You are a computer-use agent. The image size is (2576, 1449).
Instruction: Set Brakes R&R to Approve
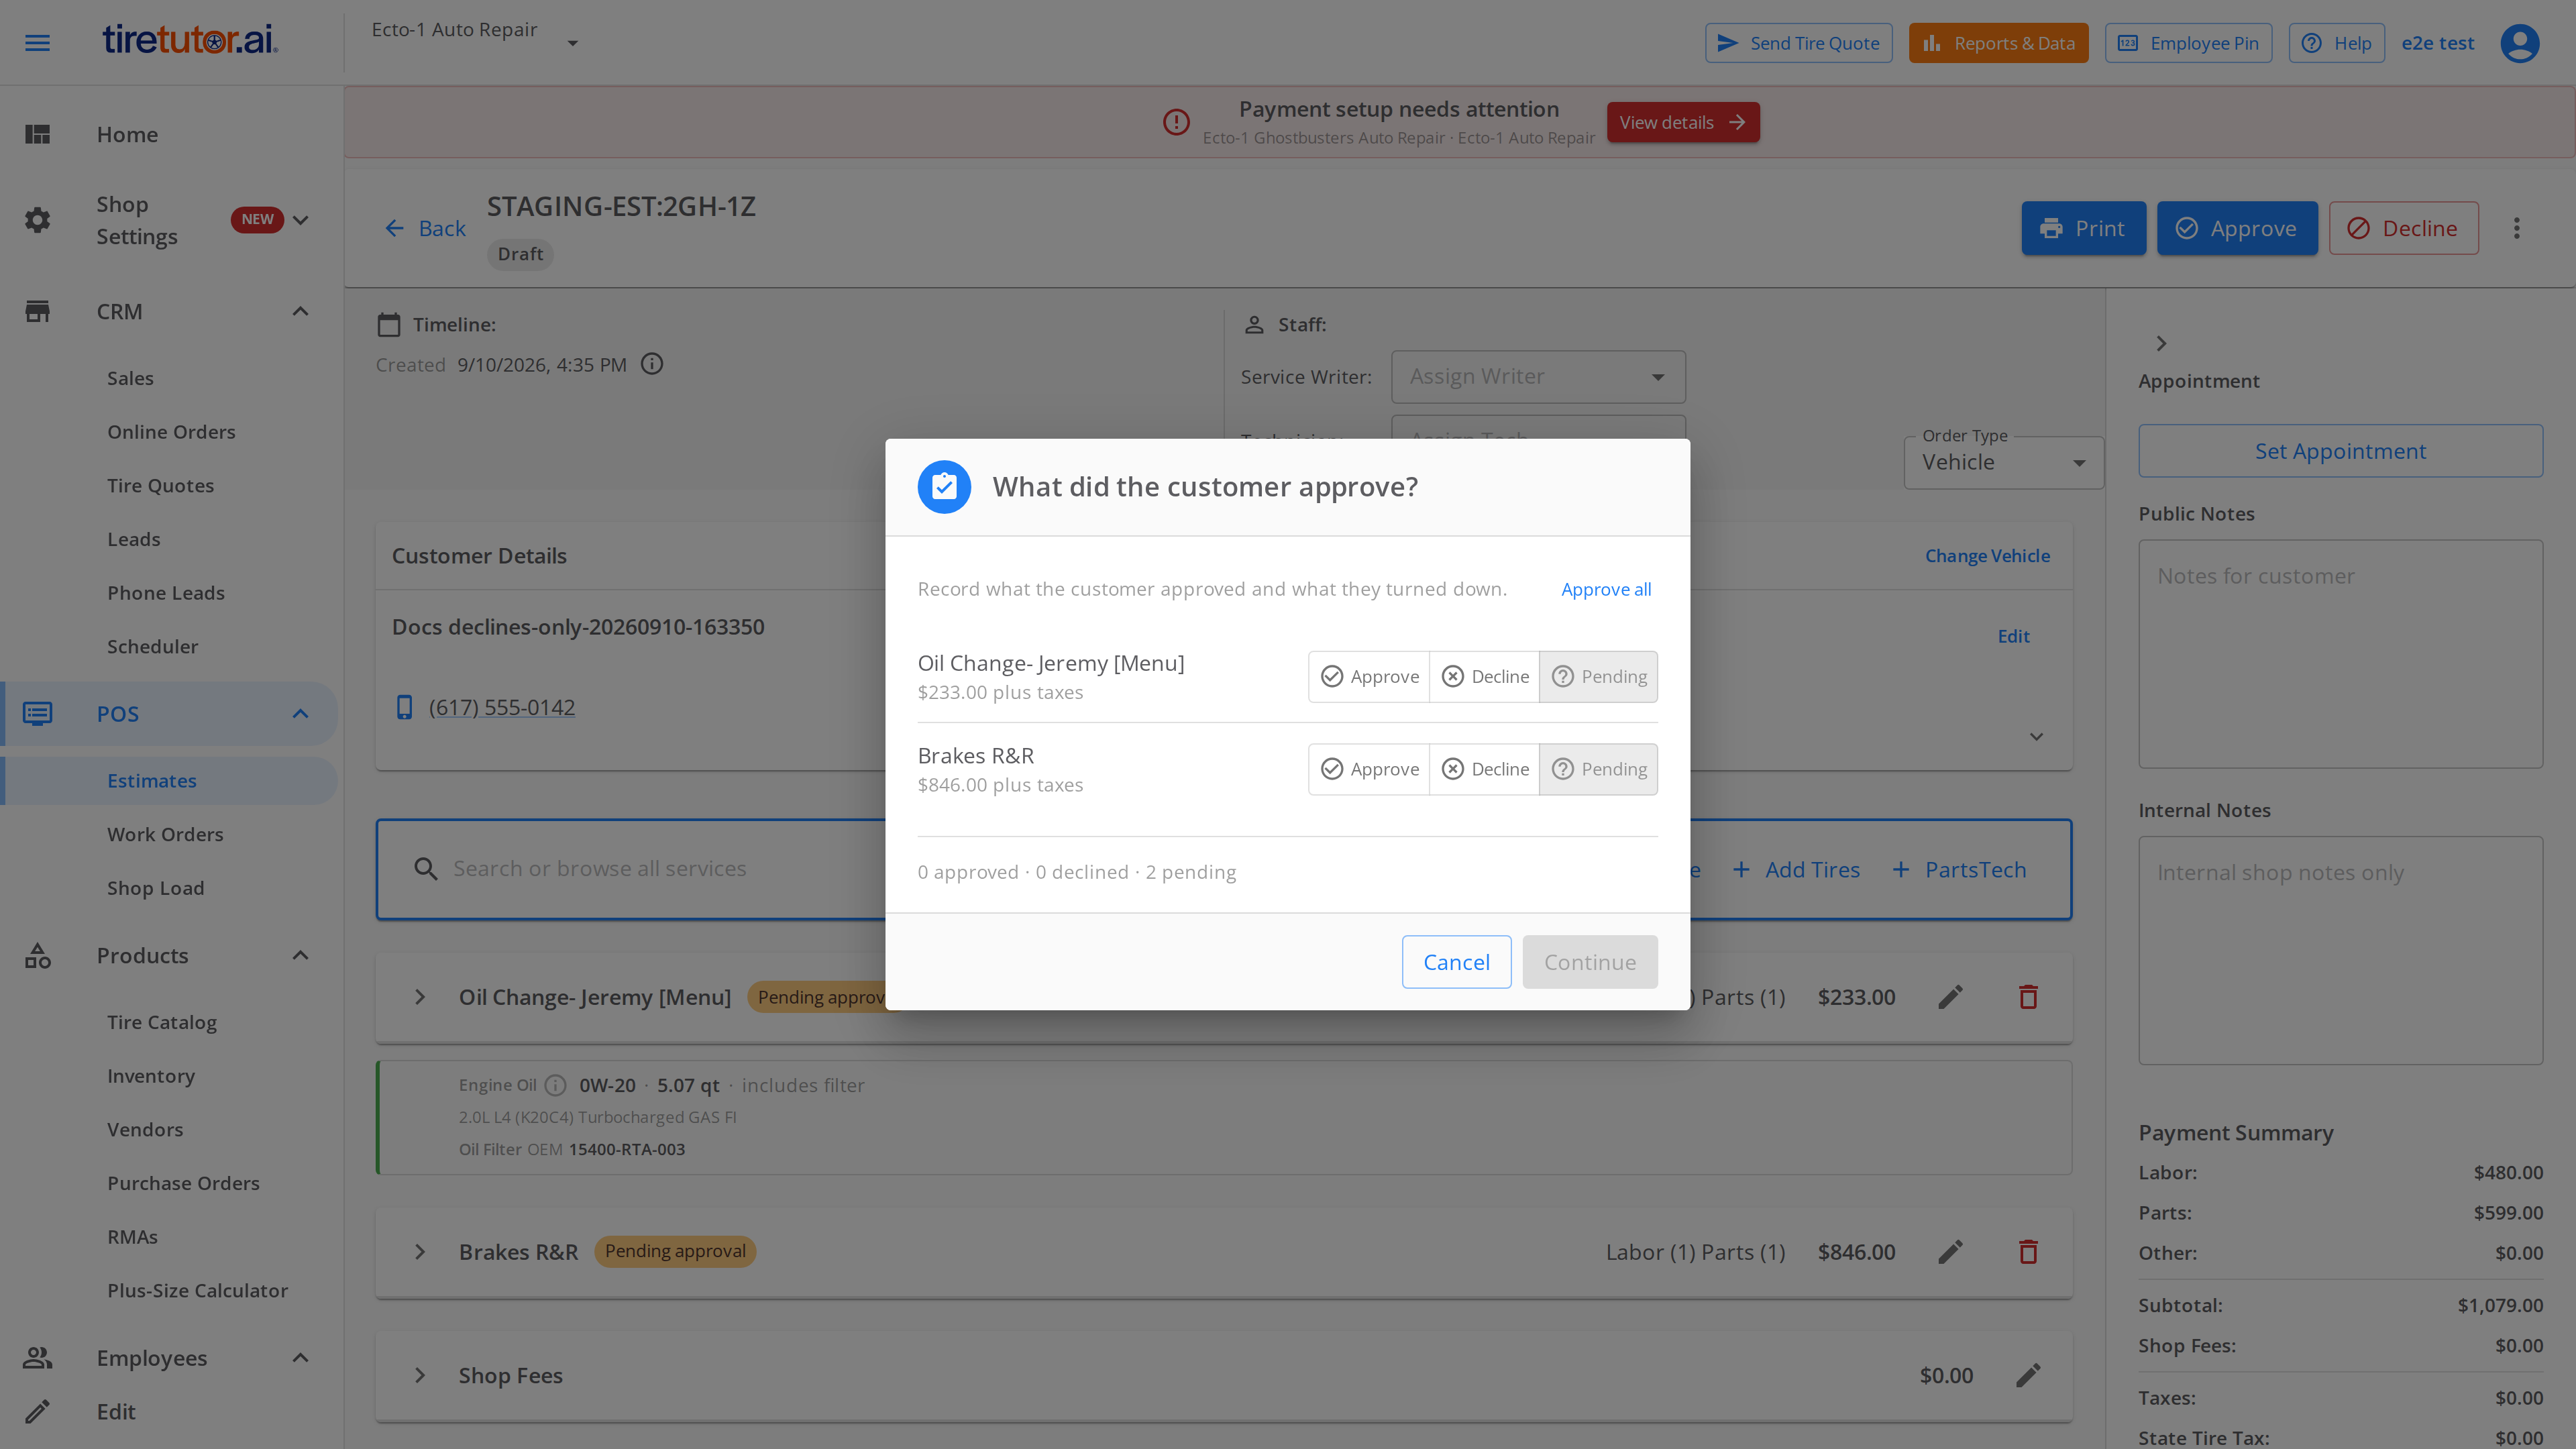coord(1369,769)
